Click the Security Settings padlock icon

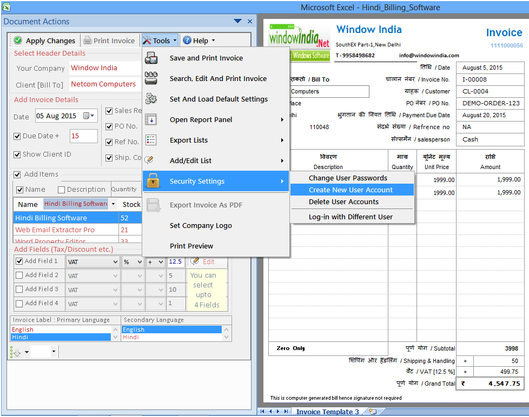[x=153, y=181]
